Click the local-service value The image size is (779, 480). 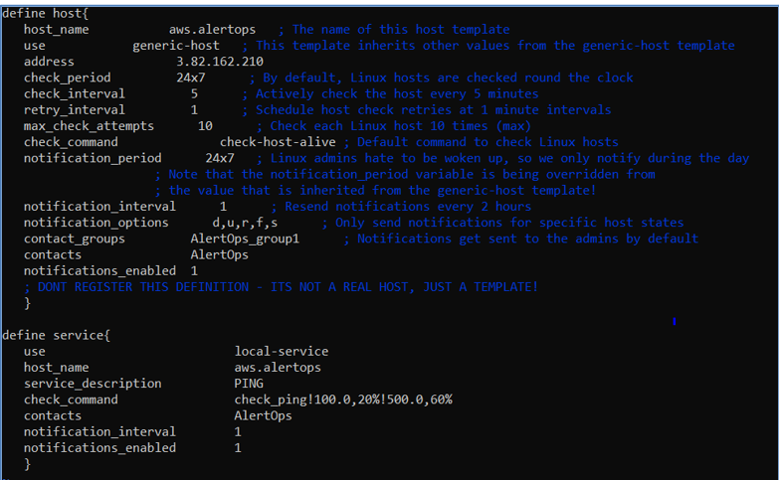[281, 351]
